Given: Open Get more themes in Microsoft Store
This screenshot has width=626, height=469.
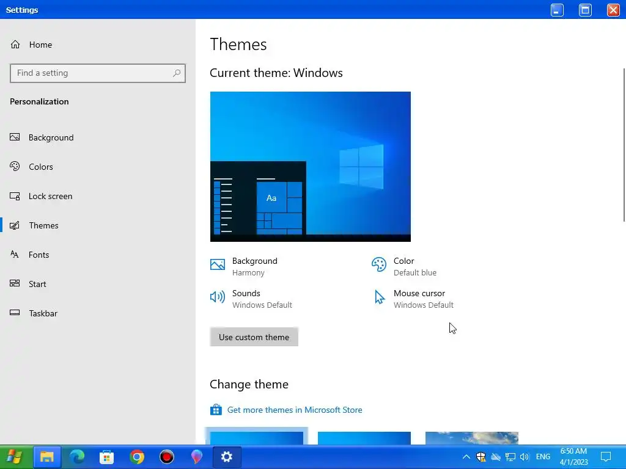Looking at the screenshot, I should [x=295, y=410].
